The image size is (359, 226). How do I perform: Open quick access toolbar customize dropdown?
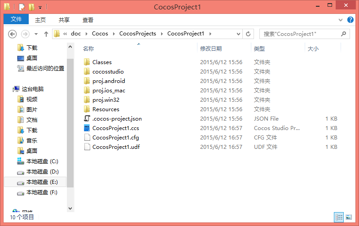tap(40, 8)
